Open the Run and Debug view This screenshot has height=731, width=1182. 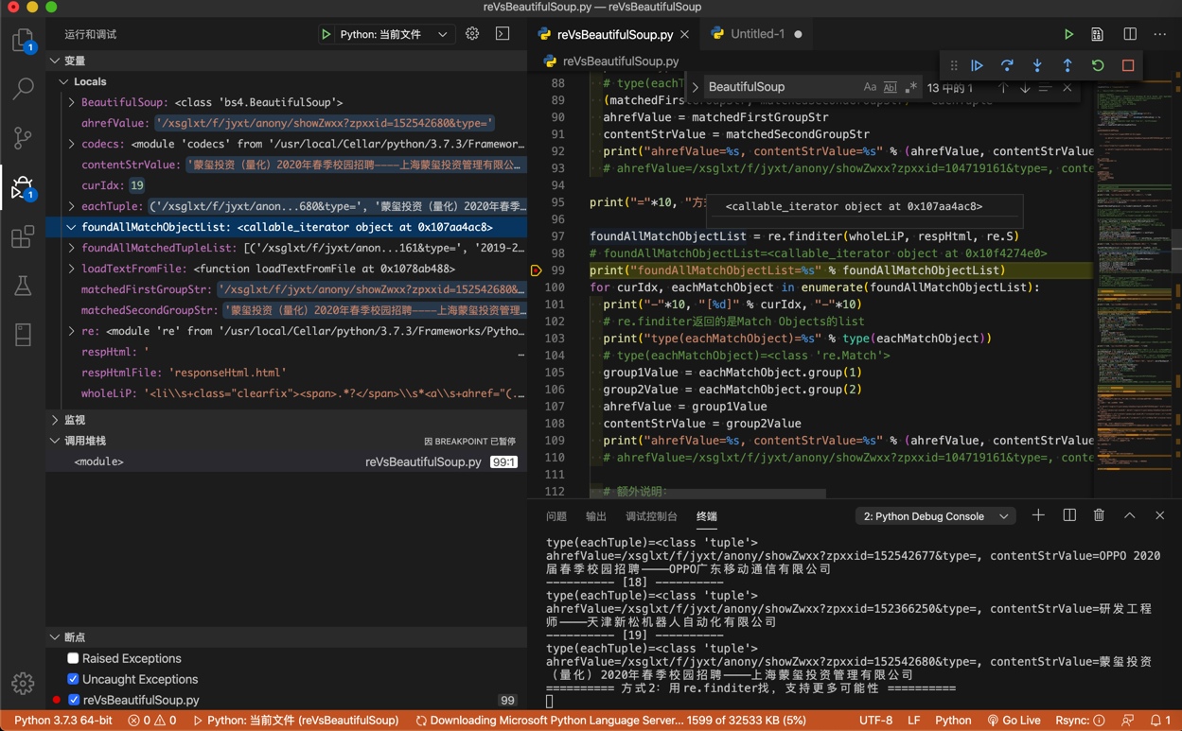[x=23, y=187]
